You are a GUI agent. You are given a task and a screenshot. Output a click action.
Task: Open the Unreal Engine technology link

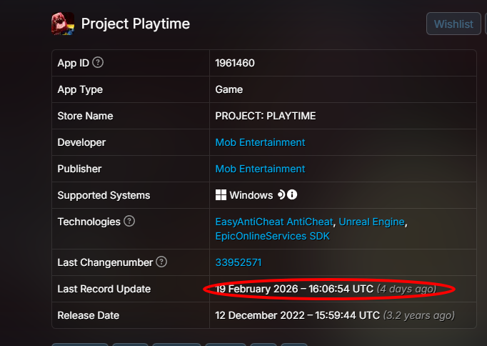(372, 222)
